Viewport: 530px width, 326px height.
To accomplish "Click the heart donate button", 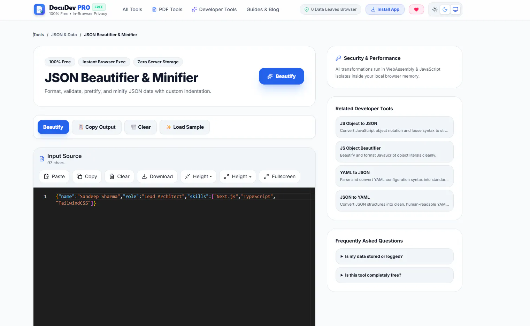I will (x=416, y=9).
